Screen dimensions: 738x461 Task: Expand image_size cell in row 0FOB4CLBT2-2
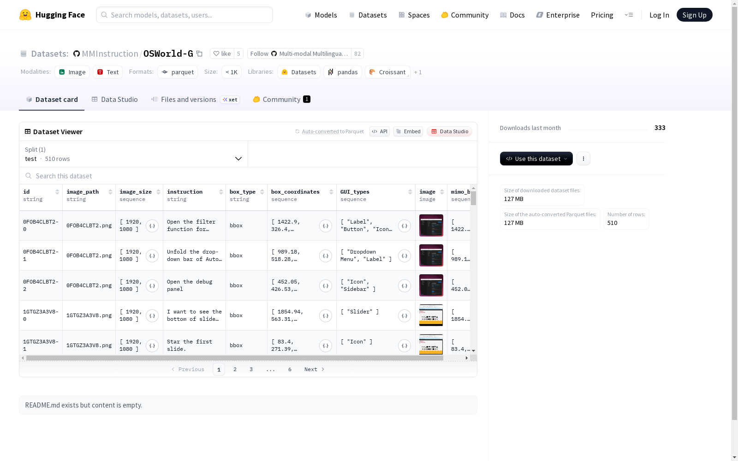click(152, 286)
